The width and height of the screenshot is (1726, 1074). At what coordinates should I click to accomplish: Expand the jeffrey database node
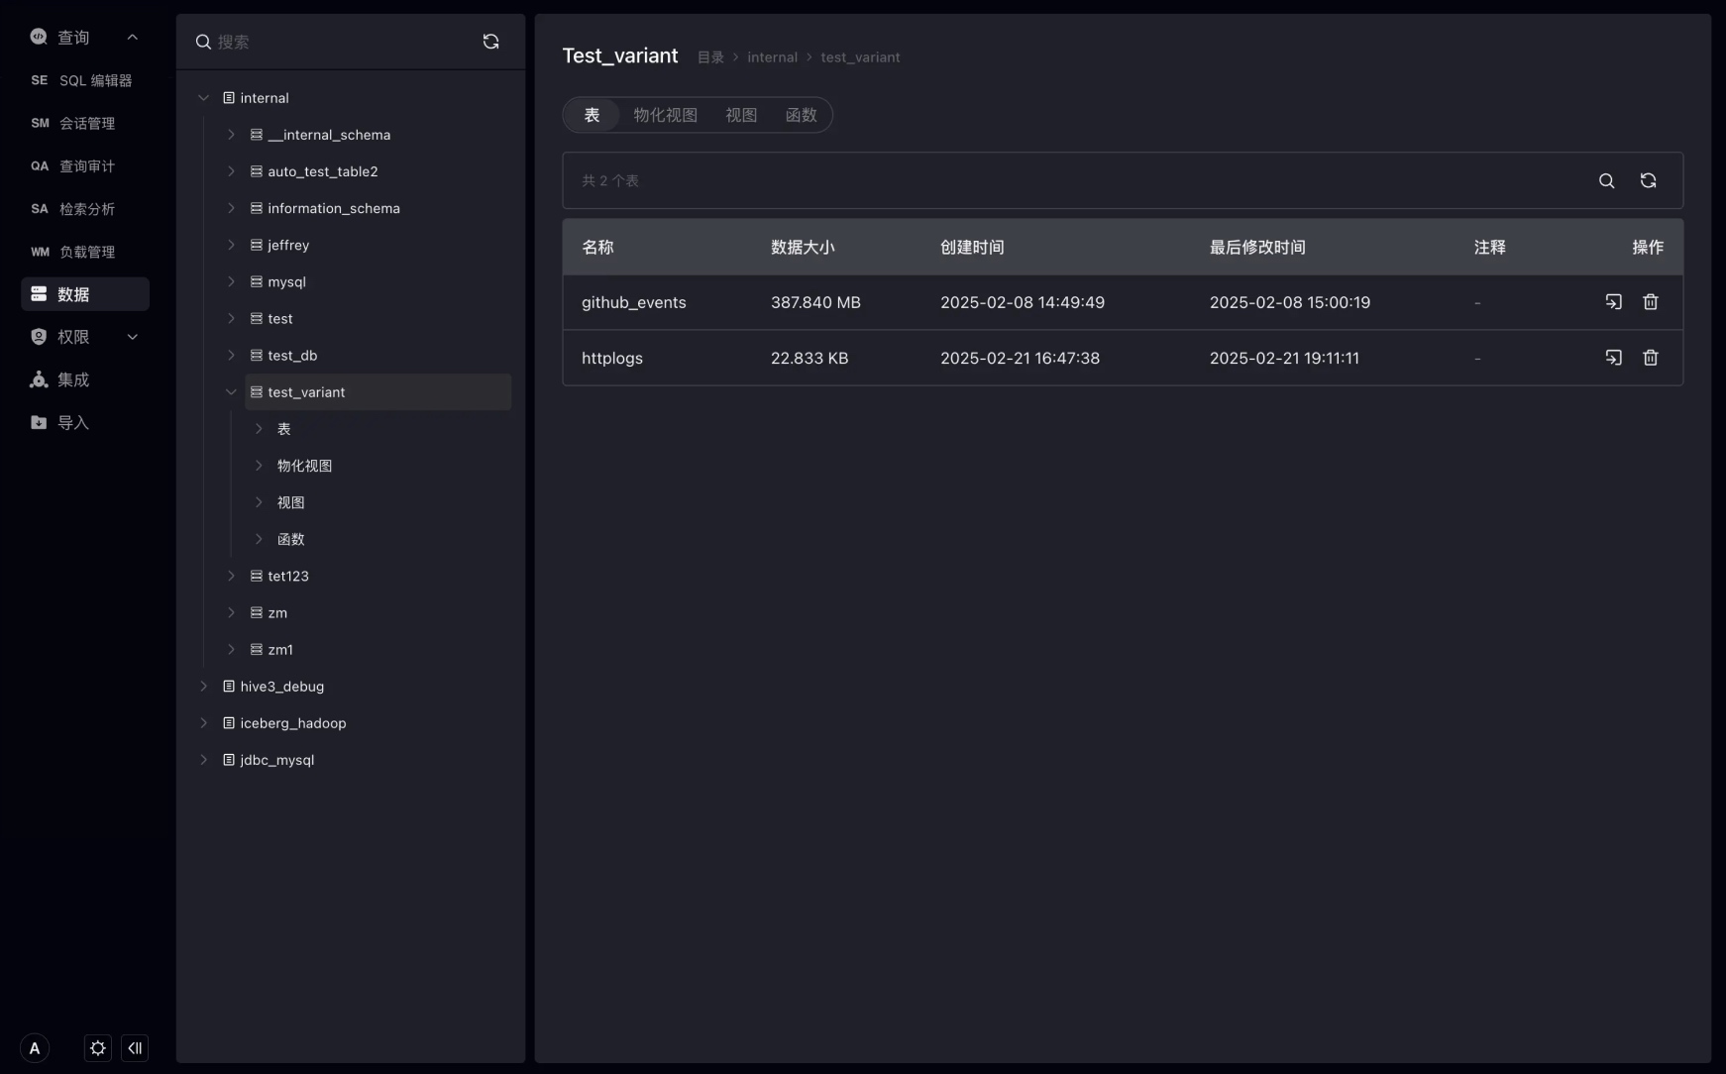(x=231, y=245)
